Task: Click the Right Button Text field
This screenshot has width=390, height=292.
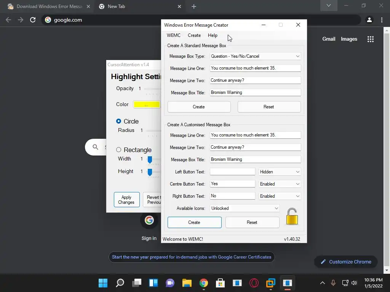Action: click(x=233, y=196)
